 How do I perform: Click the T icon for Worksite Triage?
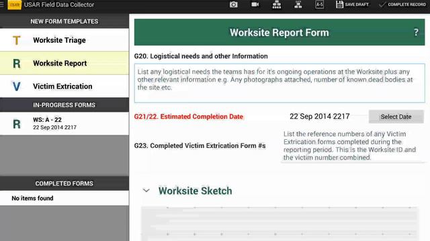(16, 40)
